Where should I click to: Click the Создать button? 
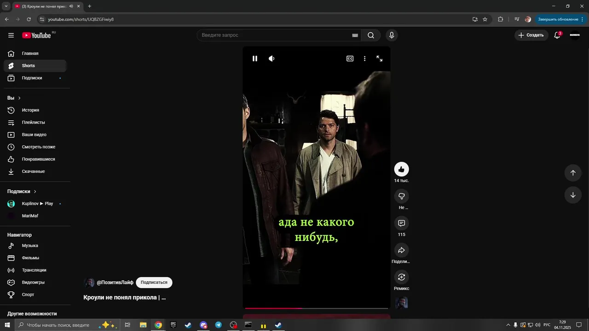[531, 35]
